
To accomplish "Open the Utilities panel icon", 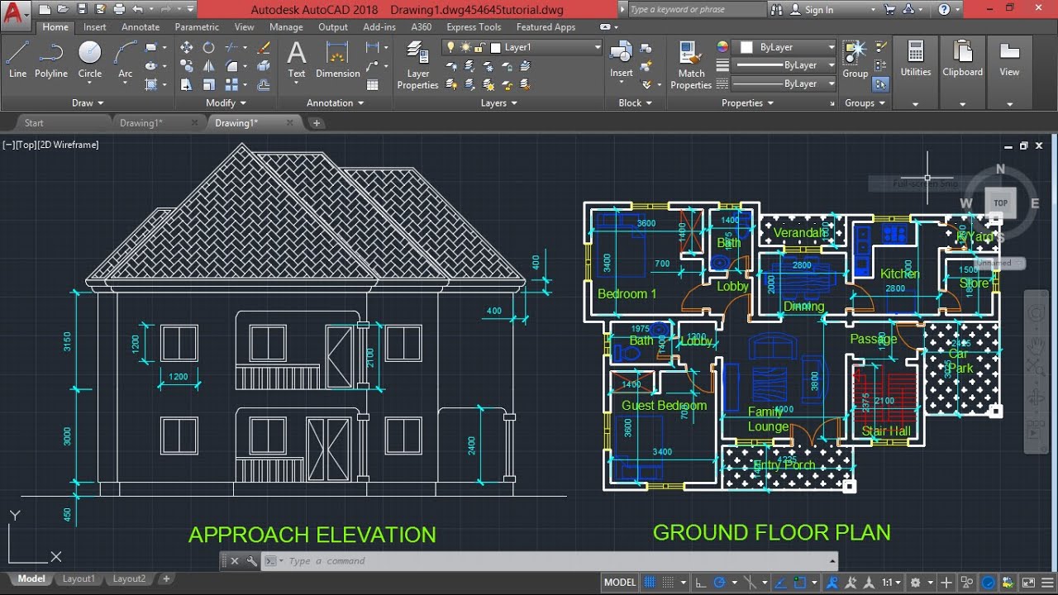I will 916,59.
